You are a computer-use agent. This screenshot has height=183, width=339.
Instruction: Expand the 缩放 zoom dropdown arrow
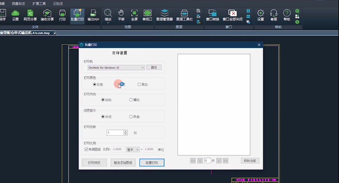[108, 23]
